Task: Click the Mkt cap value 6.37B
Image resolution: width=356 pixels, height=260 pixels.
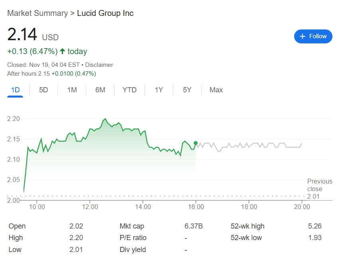Action: click(194, 226)
